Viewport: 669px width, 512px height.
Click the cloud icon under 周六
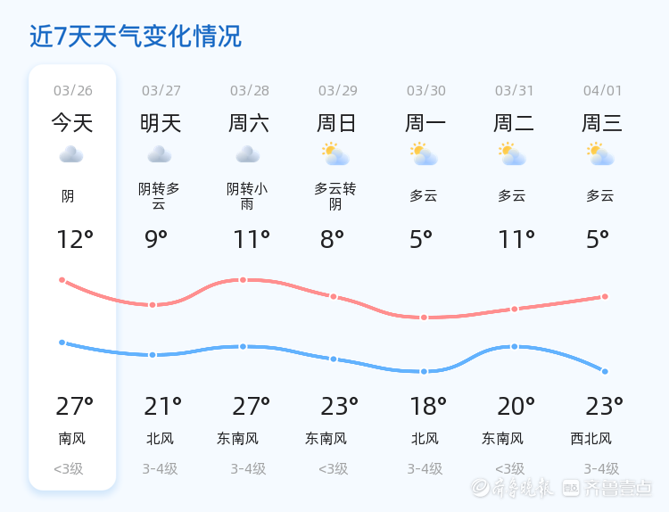click(x=248, y=154)
